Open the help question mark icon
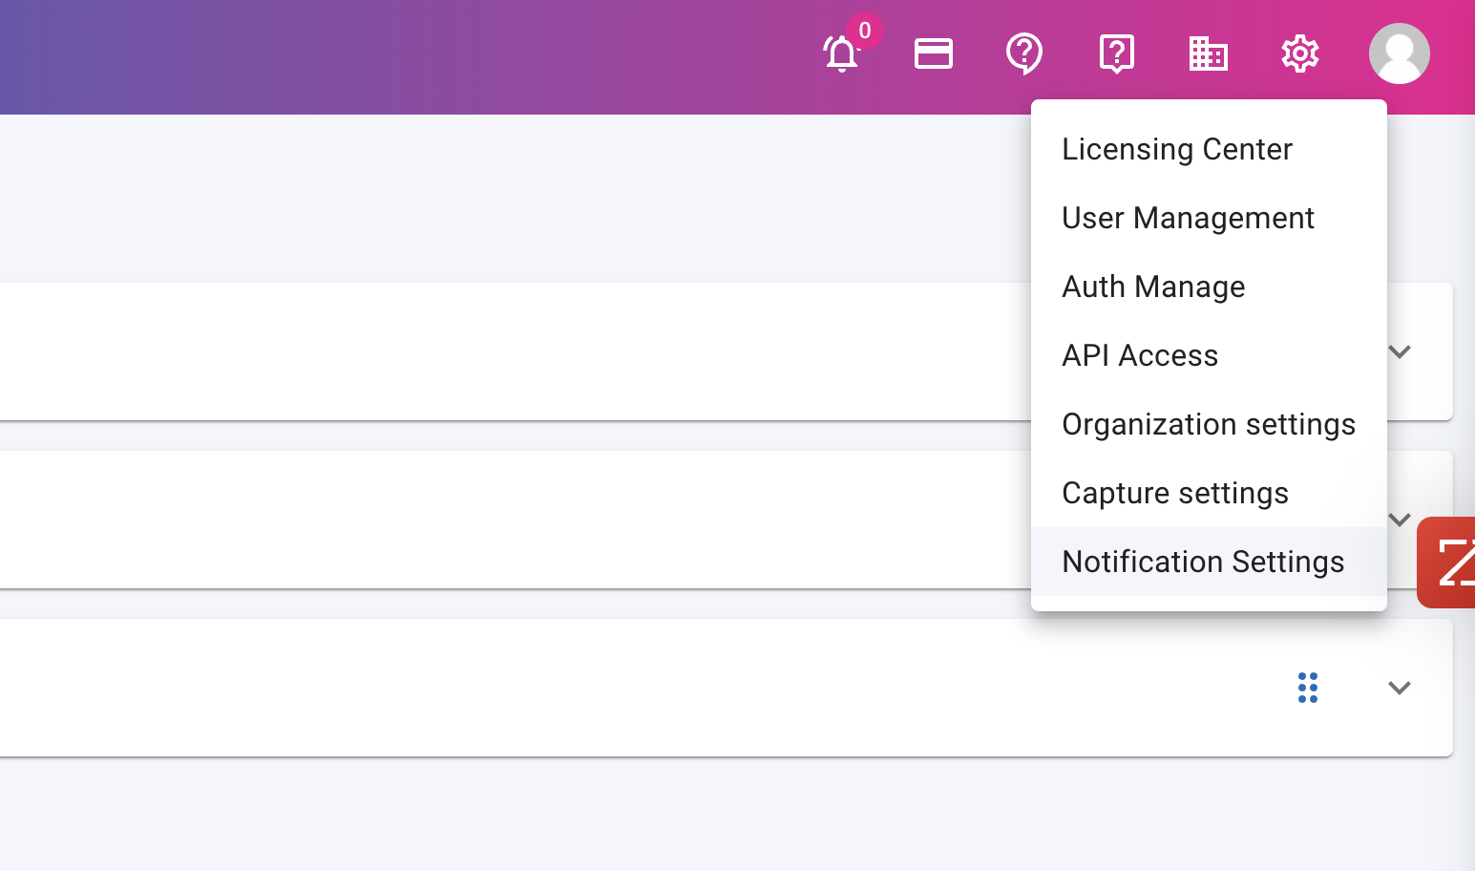The width and height of the screenshot is (1475, 871). coord(1024,54)
